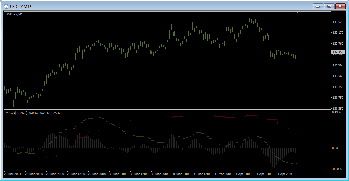Click the 130.750 price scale label
The height and width of the screenshot is (181, 349).
(338, 97)
